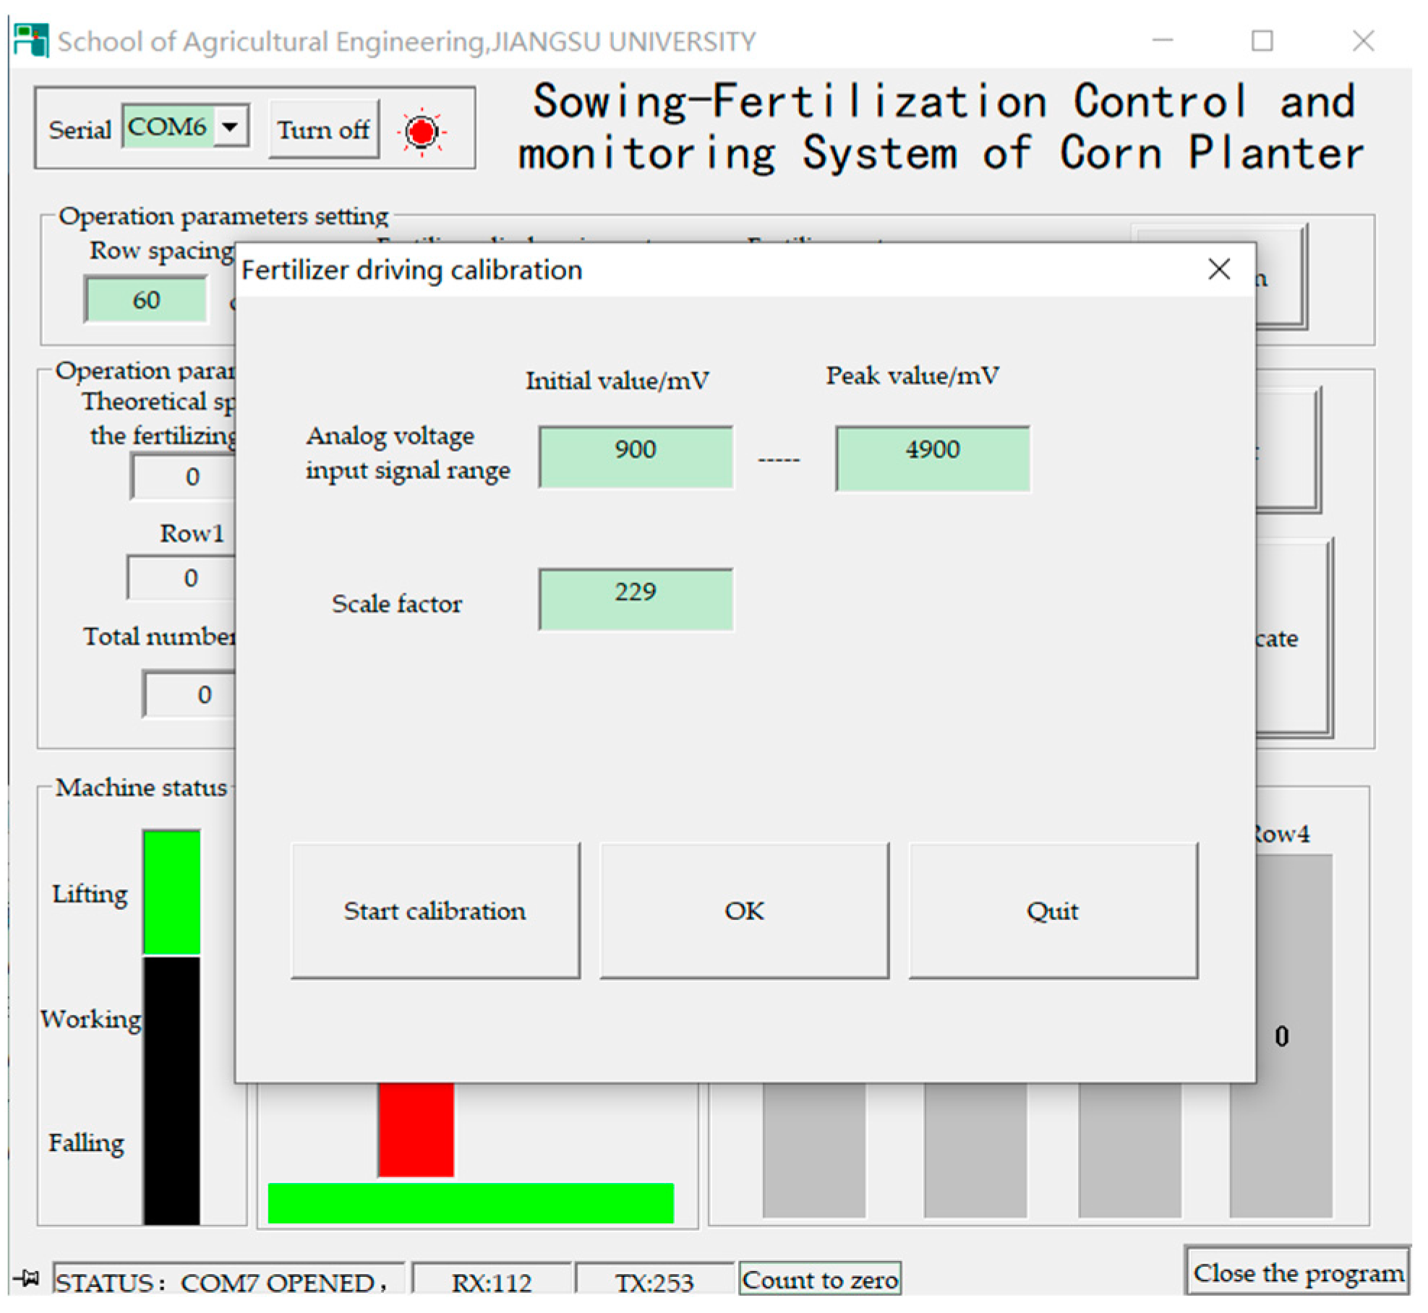Screen dimensions: 1428x1313
Task: Click the Close the program button
Action: coord(1297,1273)
